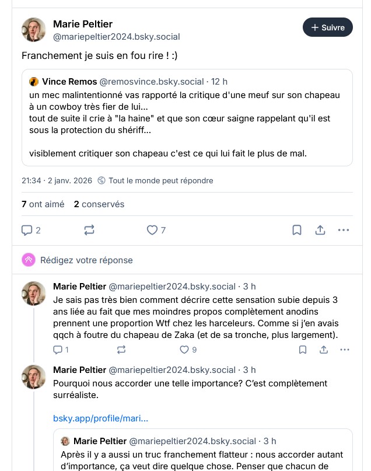Bookmark the main post
Image resolution: width=371 pixels, height=471 pixels.
click(297, 231)
